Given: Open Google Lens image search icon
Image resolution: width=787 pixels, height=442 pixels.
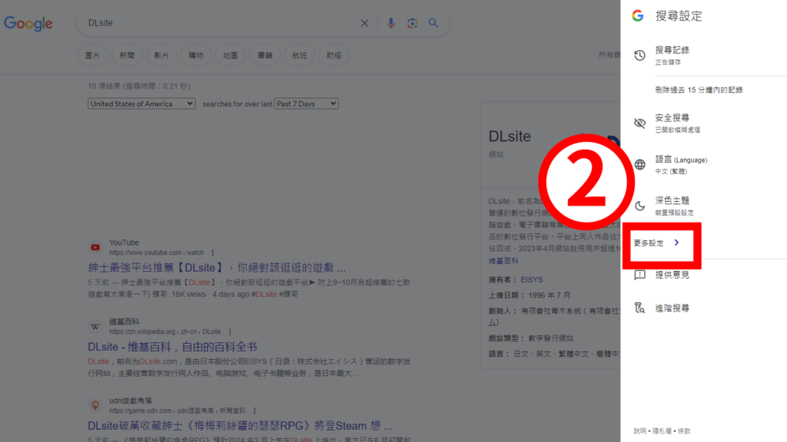Looking at the screenshot, I should coord(412,23).
